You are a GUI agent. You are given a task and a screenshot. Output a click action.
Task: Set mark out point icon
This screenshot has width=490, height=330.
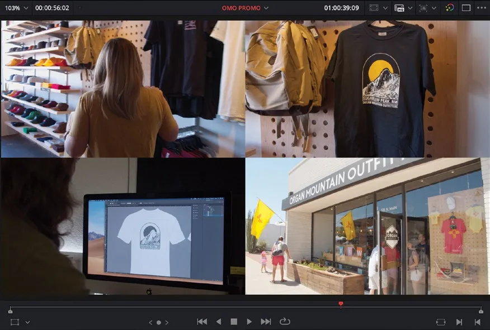[477, 322]
